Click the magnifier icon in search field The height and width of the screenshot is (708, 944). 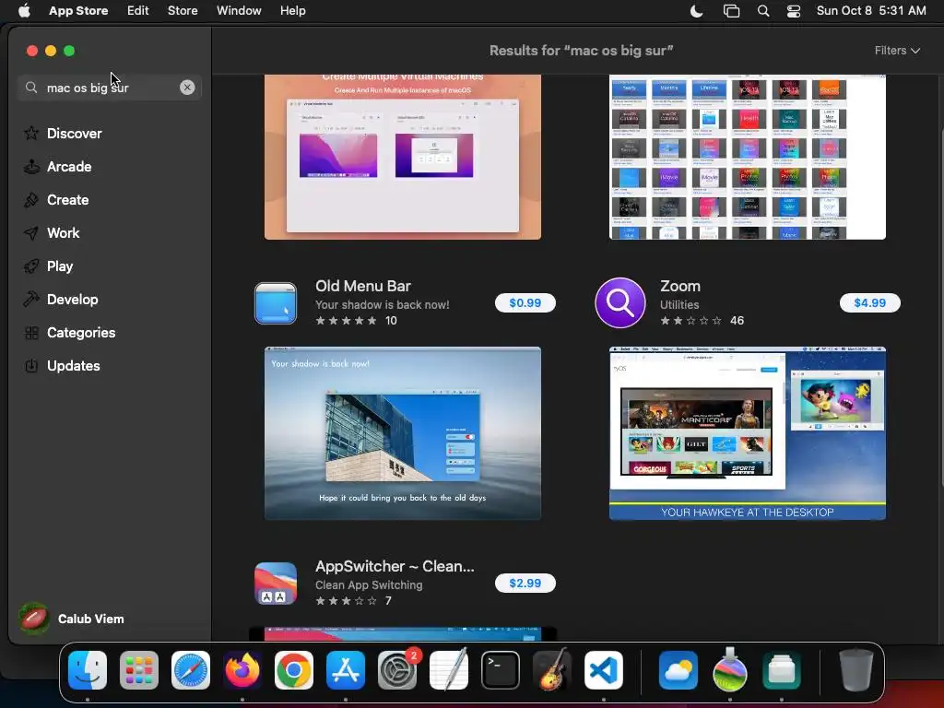coord(31,88)
